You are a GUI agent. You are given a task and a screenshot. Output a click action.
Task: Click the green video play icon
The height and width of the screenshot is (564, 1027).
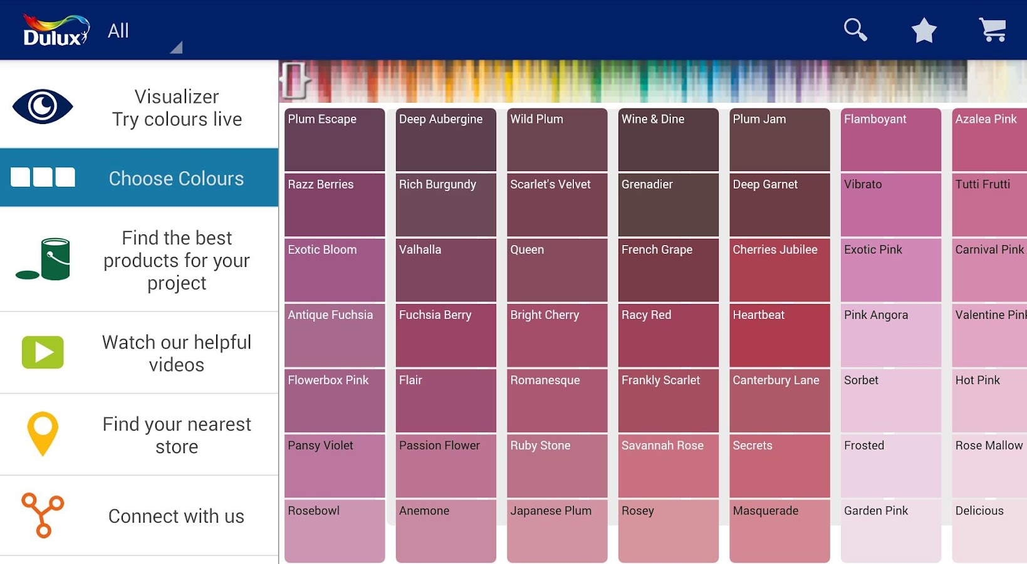(x=42, y=352)
